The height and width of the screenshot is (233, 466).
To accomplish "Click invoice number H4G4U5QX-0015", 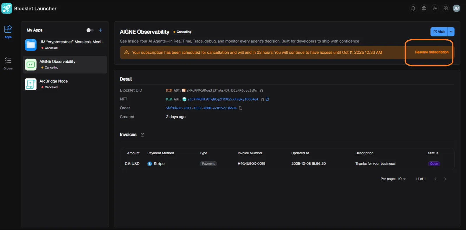I will point(251,164).
